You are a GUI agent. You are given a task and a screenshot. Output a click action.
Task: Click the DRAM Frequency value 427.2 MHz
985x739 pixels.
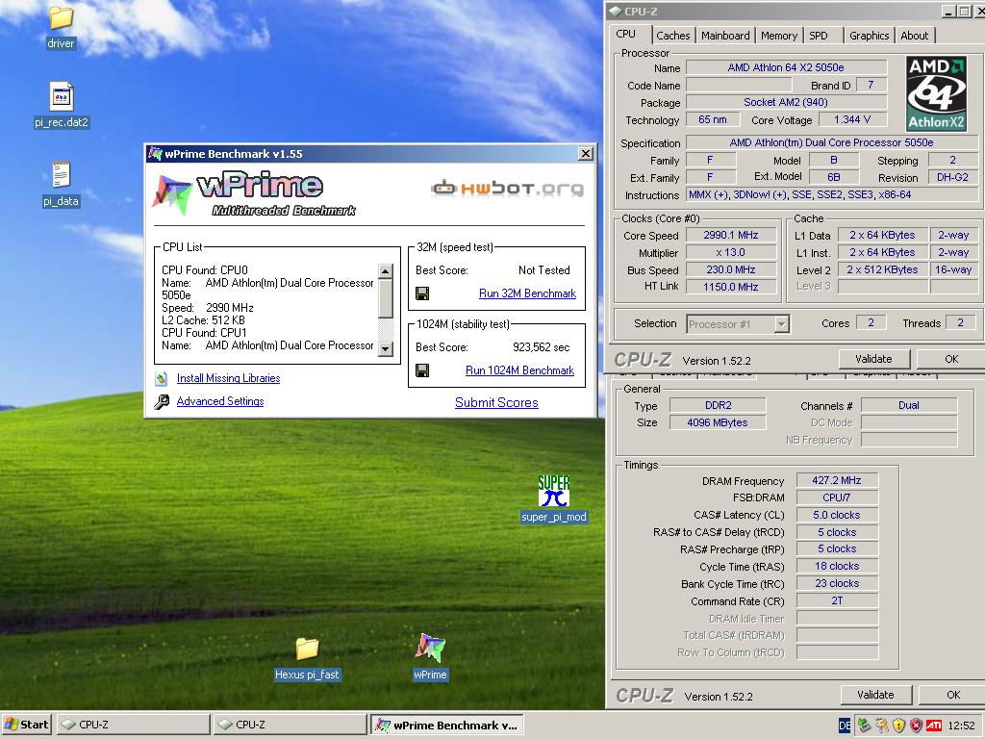[x=837, y=481]
